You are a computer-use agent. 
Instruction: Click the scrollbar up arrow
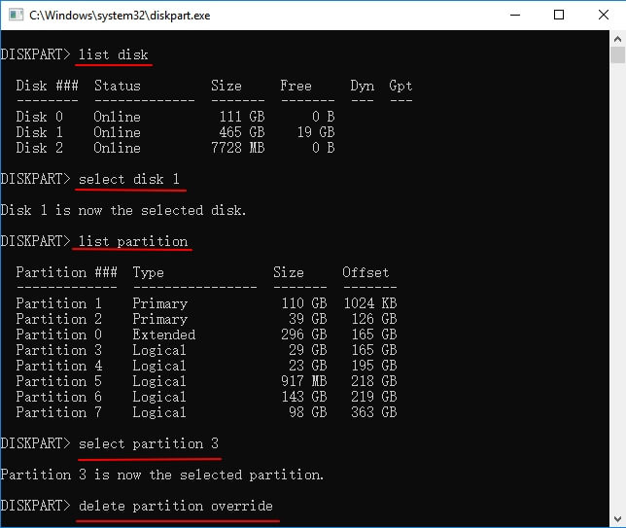(x=617, y=39)
